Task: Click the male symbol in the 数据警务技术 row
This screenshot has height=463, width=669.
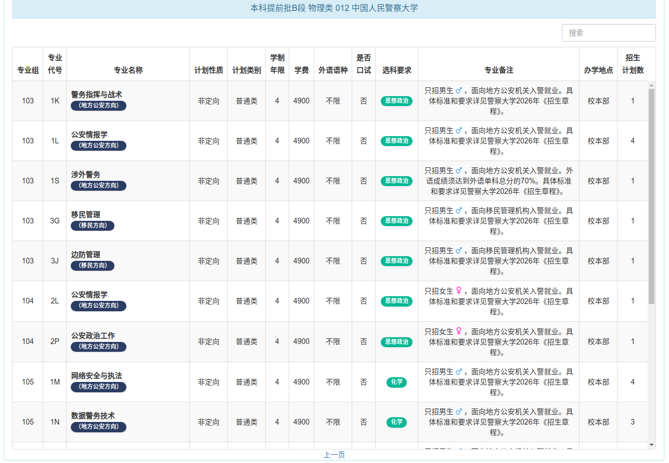Action: click(459, 412)
